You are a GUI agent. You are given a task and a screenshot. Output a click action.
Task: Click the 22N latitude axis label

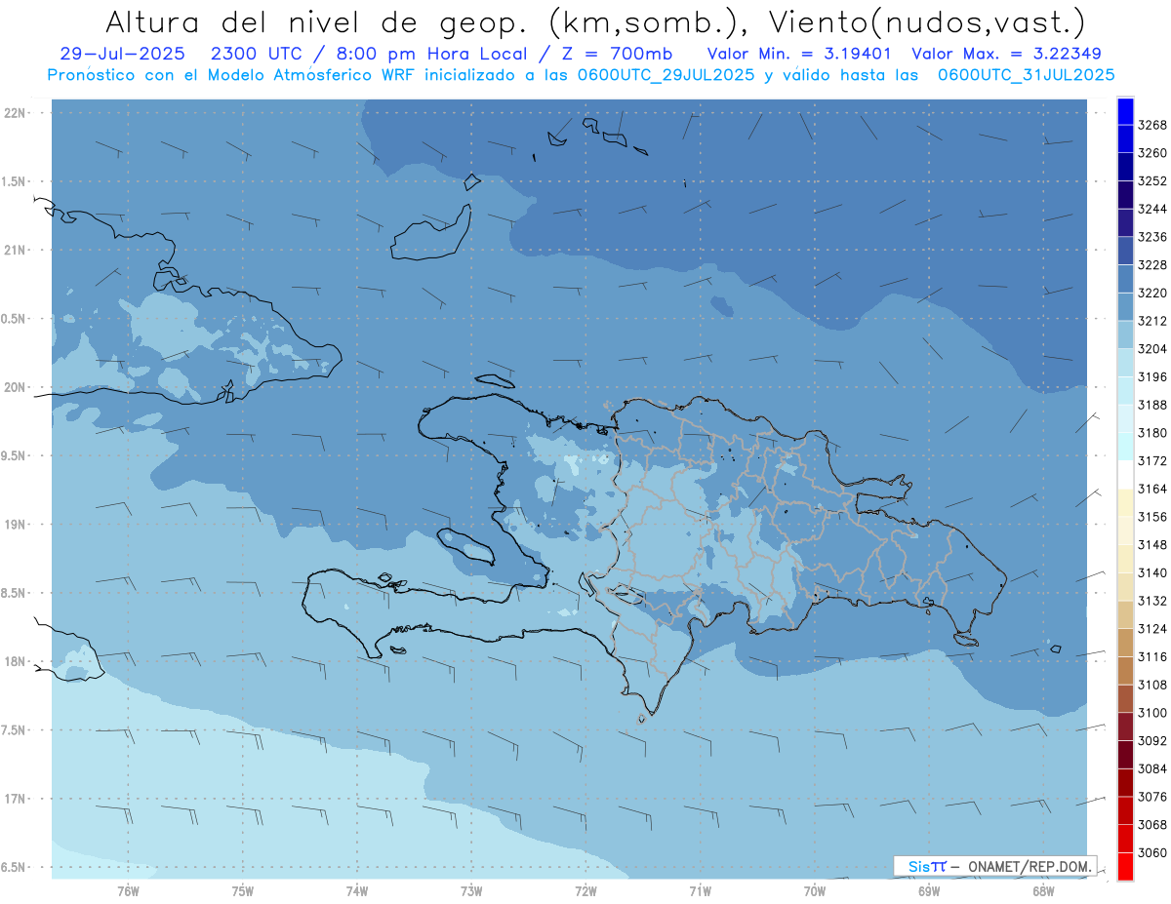point(15,113)
